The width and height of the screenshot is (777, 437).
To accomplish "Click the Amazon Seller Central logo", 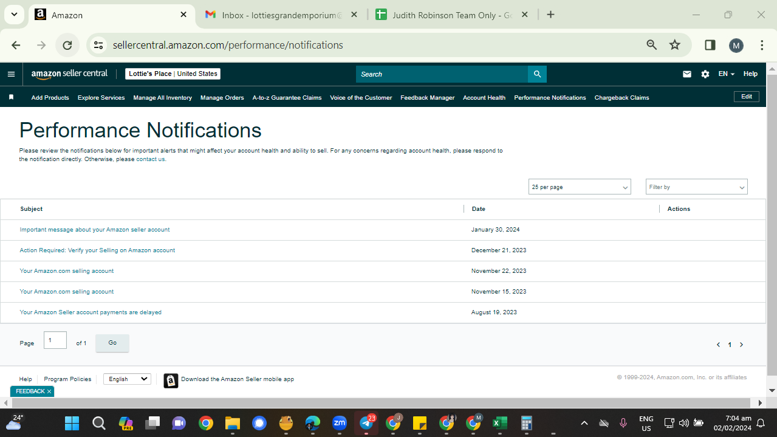I will coord(69,74).
